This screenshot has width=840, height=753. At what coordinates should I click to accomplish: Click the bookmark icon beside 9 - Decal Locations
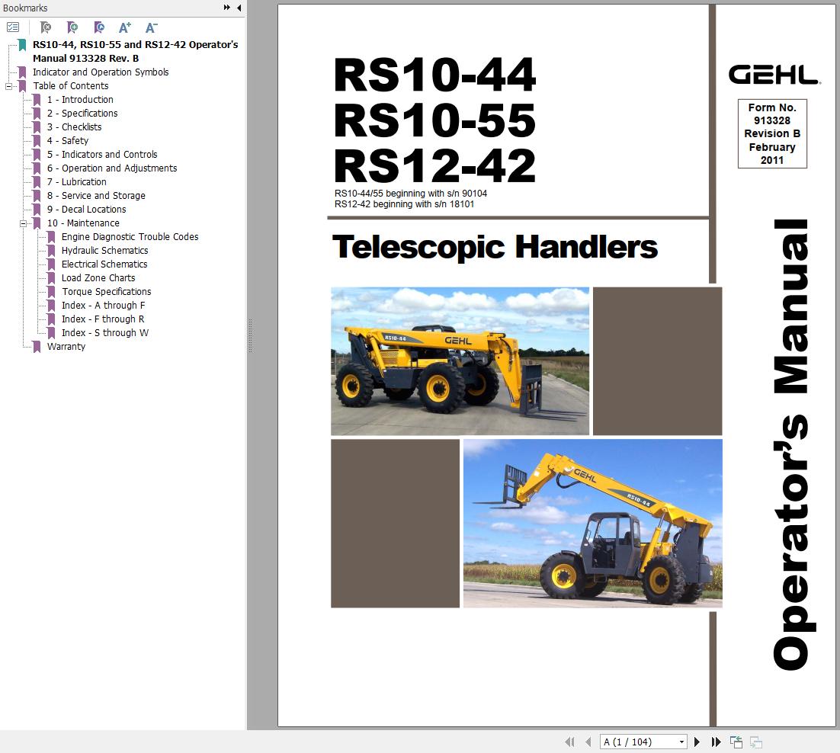coord(37,210)
